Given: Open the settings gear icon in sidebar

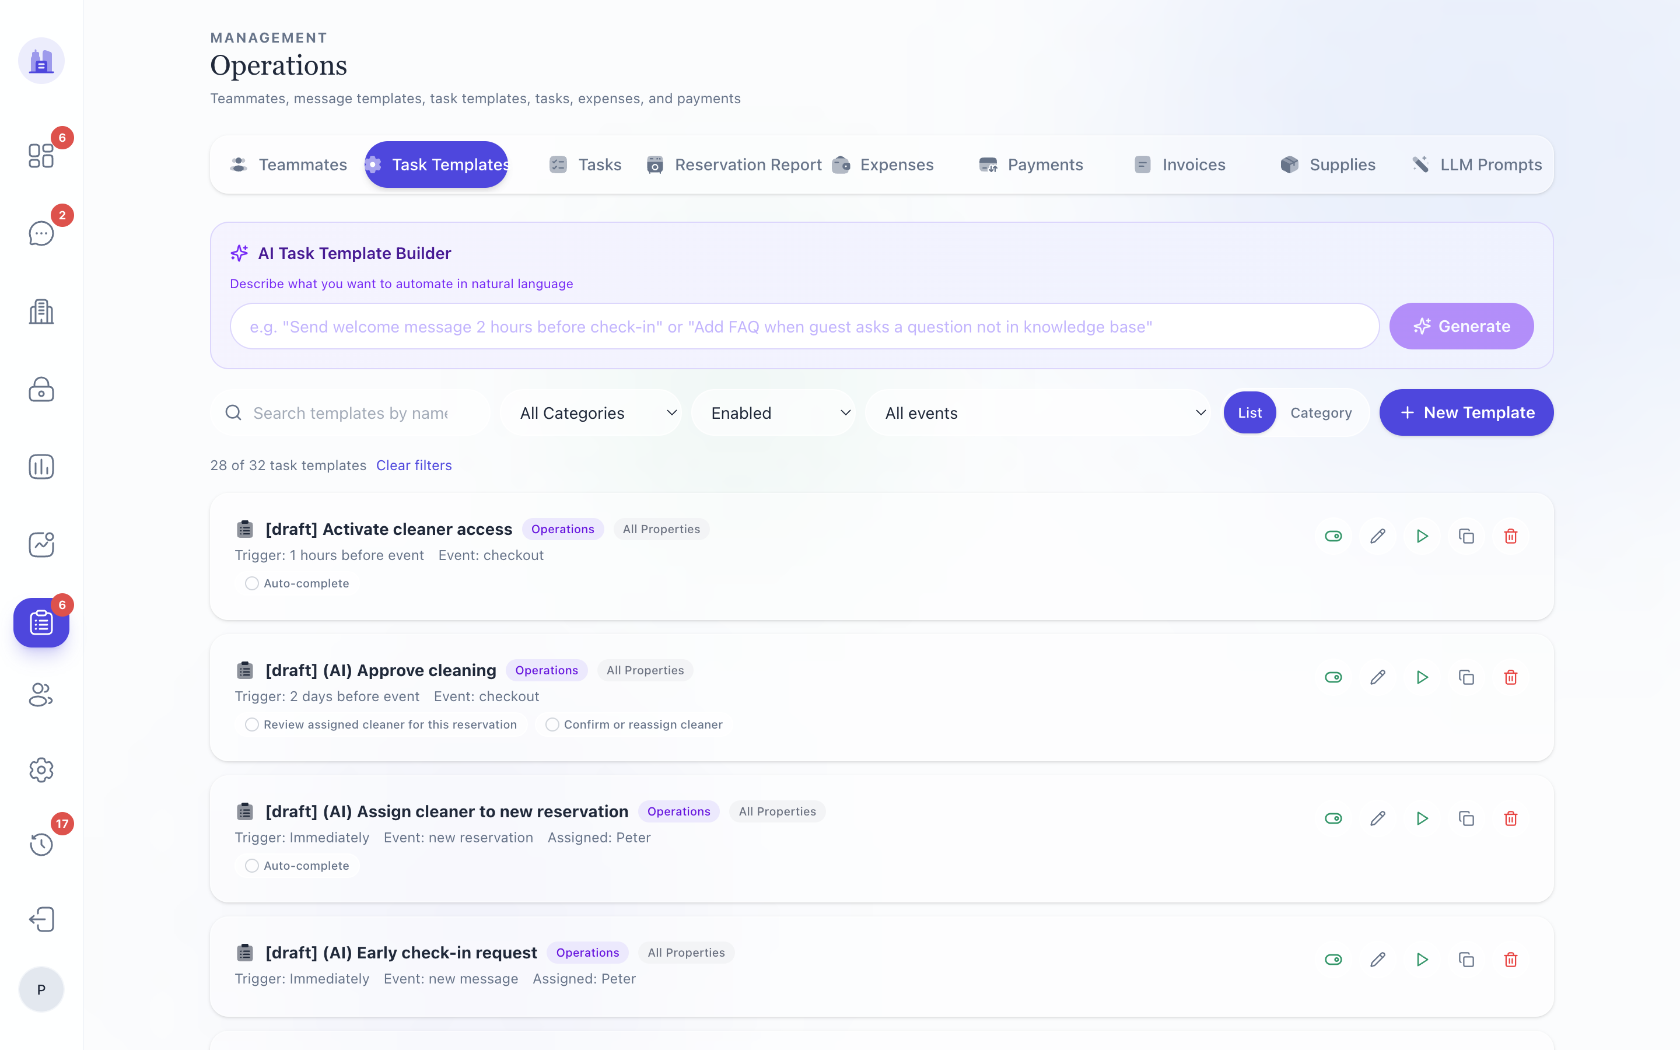Looking at the screenshot, I should point(41,769).
